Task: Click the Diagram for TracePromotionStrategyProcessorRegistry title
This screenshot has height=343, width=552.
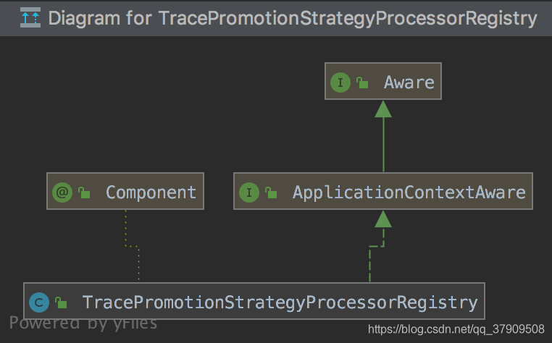Action: tap(293, 18)
